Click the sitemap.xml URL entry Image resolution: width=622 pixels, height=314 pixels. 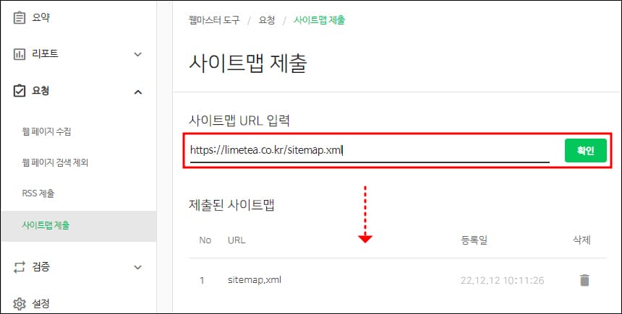pos(255,280)
